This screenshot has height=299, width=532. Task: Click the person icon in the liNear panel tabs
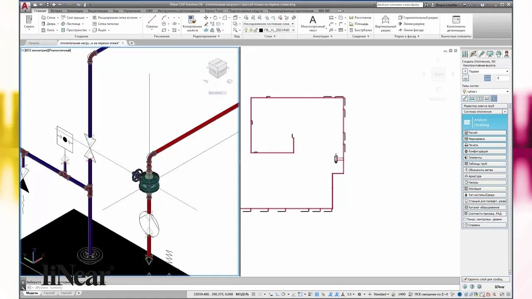point(507,54)
